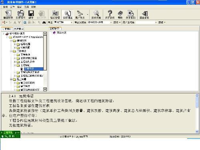200x150 pixels.
Task: Open the standard material library dropdown
Action: 111,22
